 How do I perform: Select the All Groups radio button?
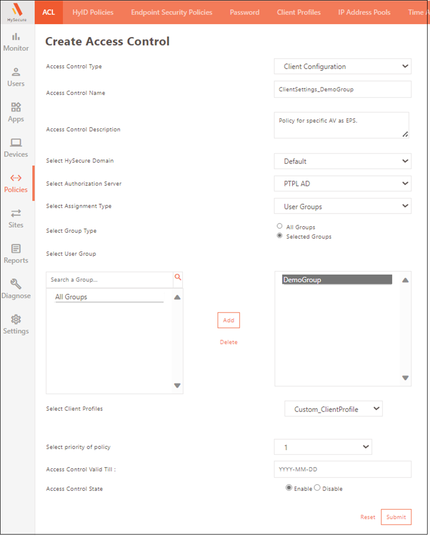279,227
